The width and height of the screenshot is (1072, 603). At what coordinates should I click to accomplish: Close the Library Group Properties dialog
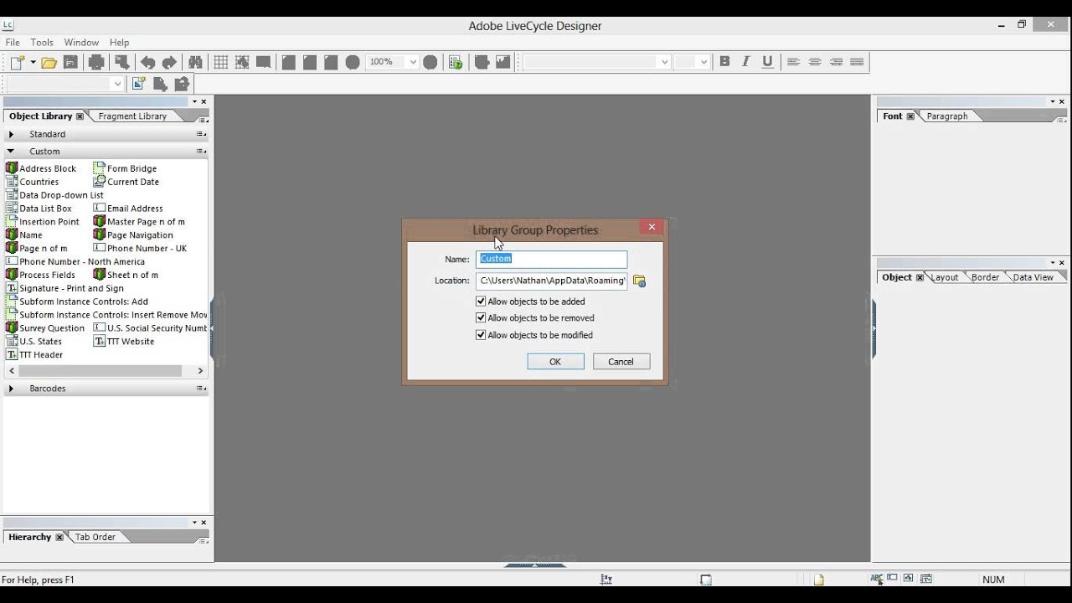tap(652, 227)
